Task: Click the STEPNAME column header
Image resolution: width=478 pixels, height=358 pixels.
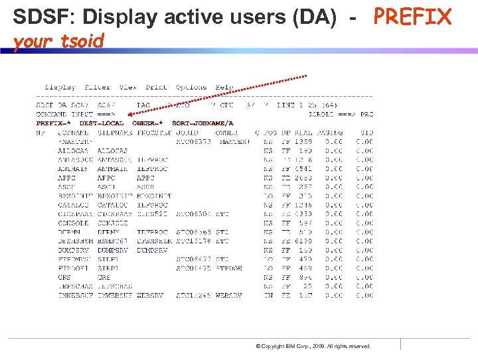Action: pos(115,133)
